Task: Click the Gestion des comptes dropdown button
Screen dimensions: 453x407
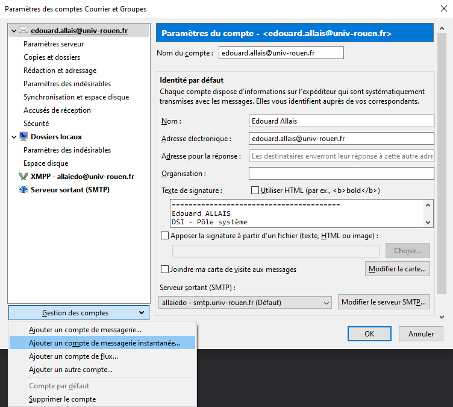Action: click(78, 312)
